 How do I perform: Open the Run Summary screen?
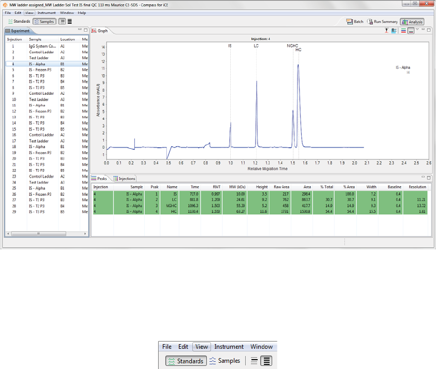[x=383, y=22]
